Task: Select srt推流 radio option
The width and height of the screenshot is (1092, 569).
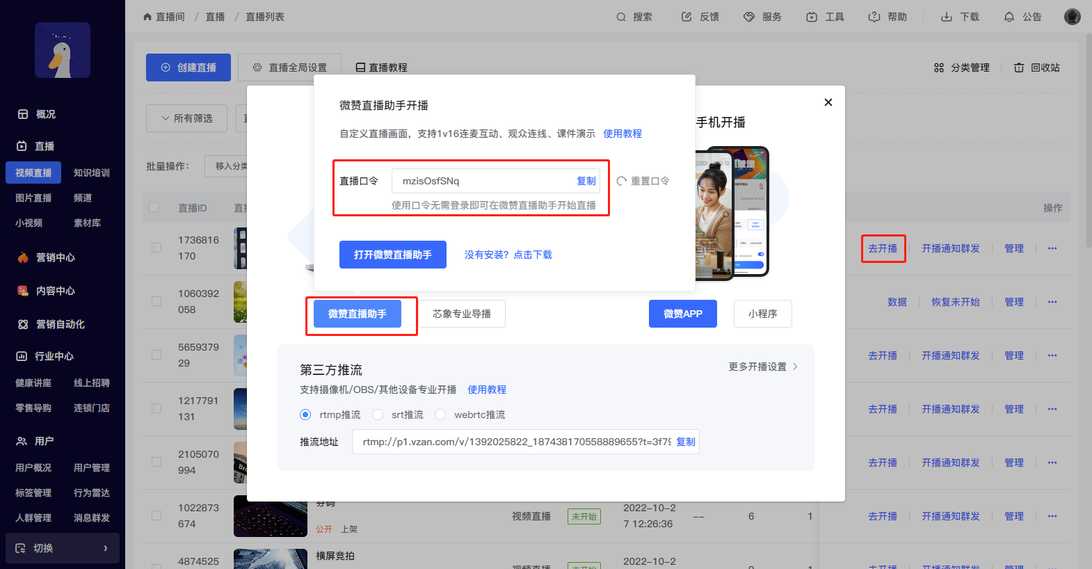Action: [378, 415]
